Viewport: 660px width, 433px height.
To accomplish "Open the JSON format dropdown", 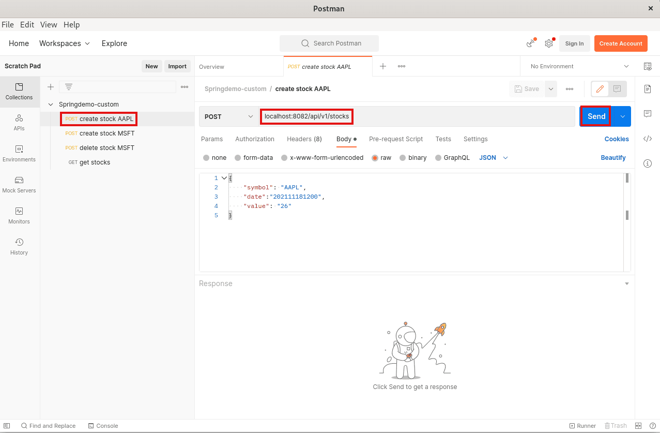I will point(494,158).
